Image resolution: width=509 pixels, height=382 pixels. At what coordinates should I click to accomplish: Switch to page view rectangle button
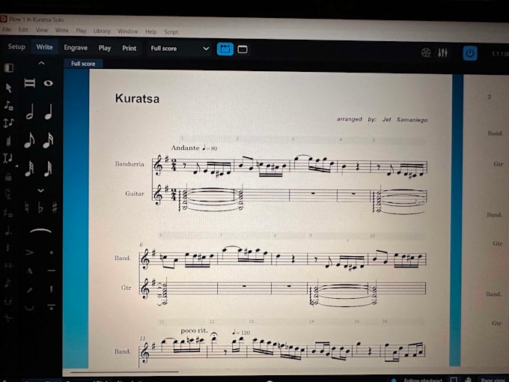243,49
